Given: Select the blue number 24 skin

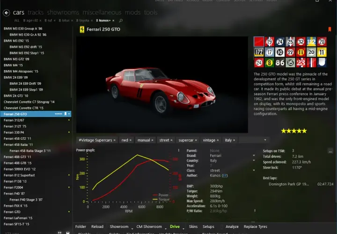Looking at the screenshot, I should [280, 42].
